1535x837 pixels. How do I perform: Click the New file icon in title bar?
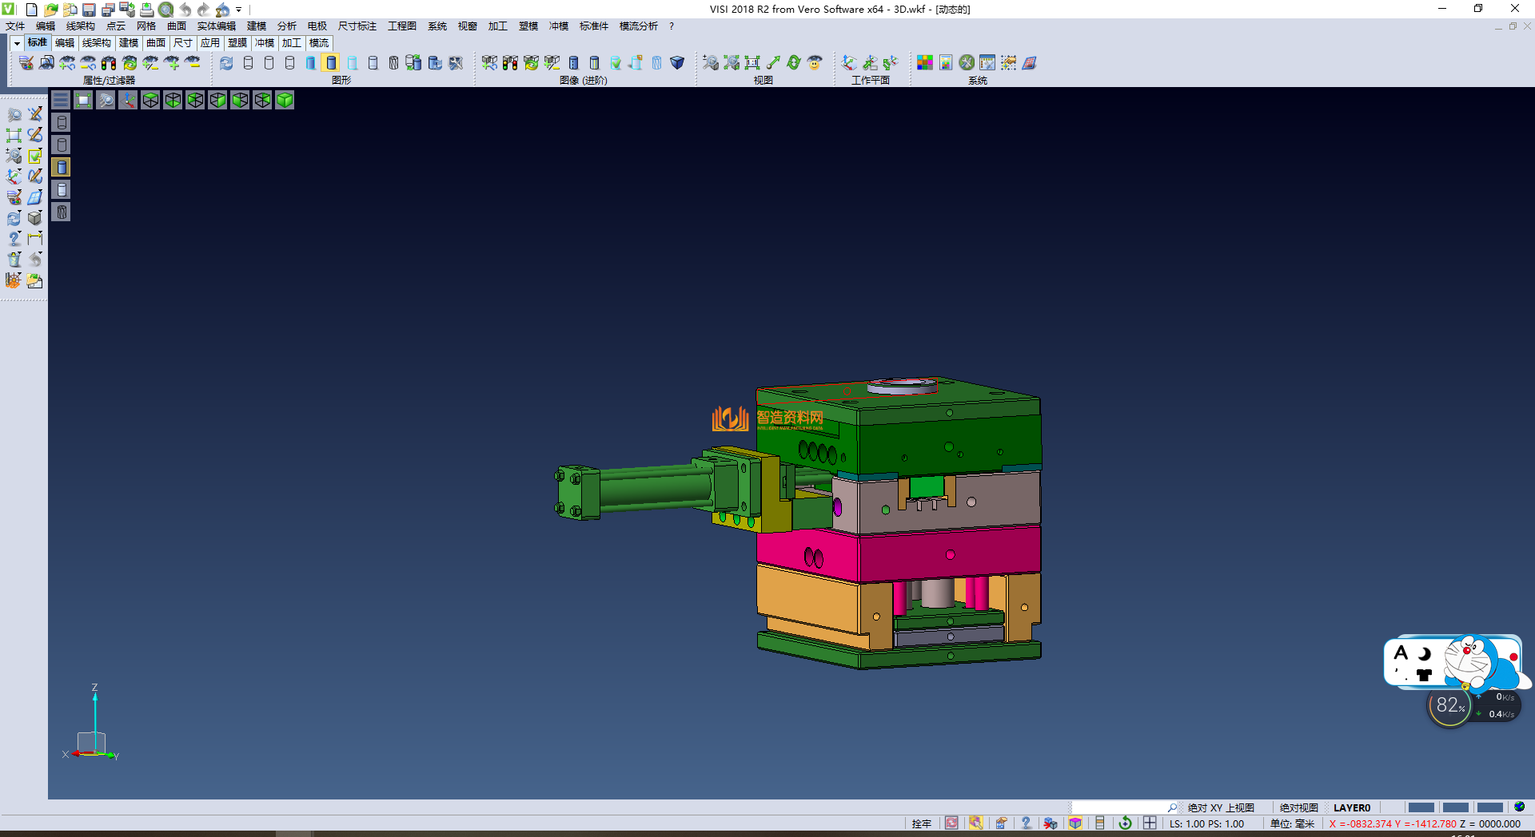(32, 10)
